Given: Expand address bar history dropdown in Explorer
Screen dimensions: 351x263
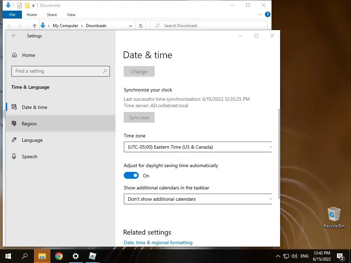Looking at the screenshot, I should [x=131, y=26].
